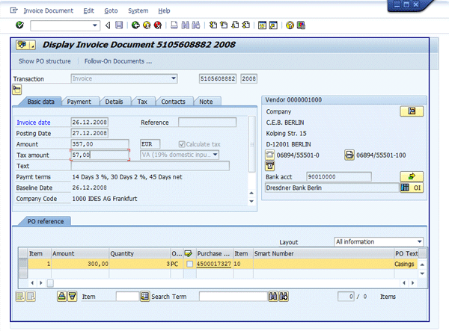The width and height of the screenshot is (449, 331).
Task: Click the red Cancel icon in toolbar
Action: tap(158, 25)
